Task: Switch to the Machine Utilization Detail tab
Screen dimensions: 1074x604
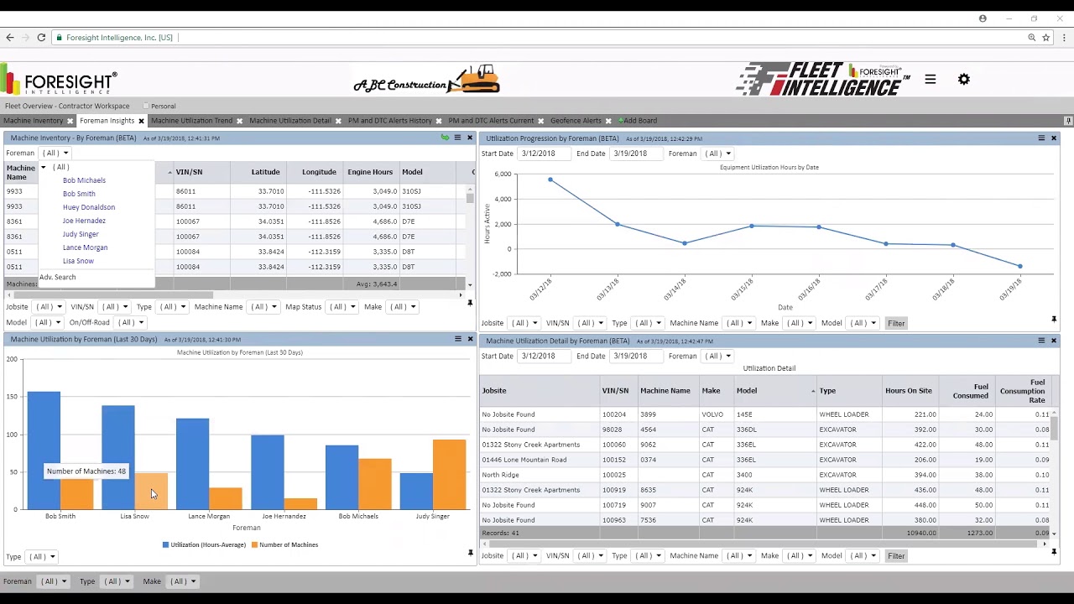Action: click(290, 121)
